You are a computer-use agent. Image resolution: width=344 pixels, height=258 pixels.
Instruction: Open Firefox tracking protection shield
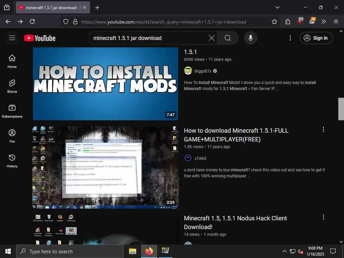click(x=66, y=22)
